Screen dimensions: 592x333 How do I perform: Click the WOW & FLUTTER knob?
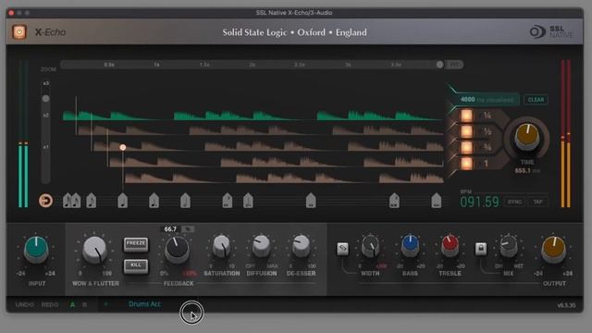[x=94, y=250]
